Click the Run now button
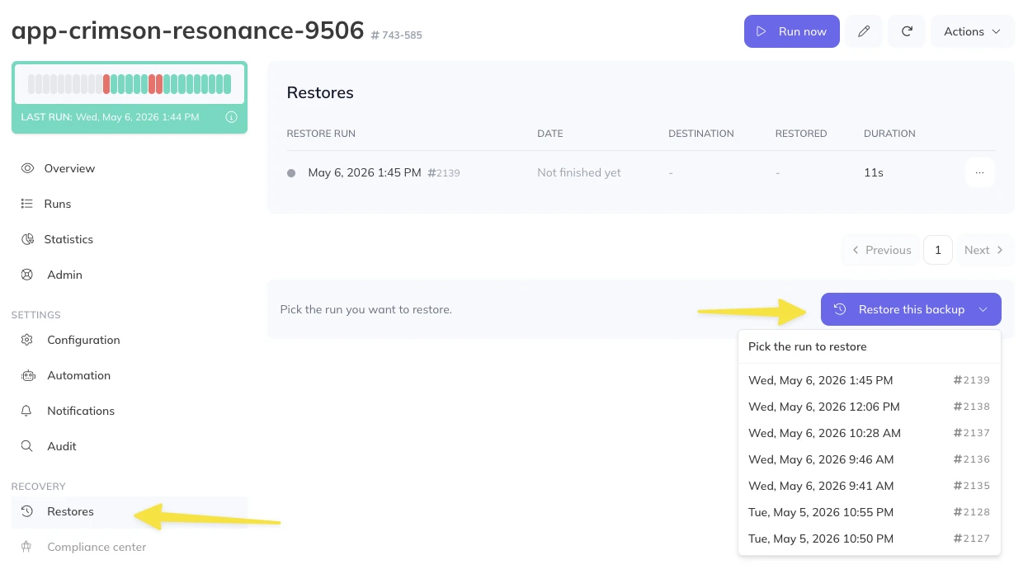Viewport: 1028px width, 588px height. pos(791,31)
